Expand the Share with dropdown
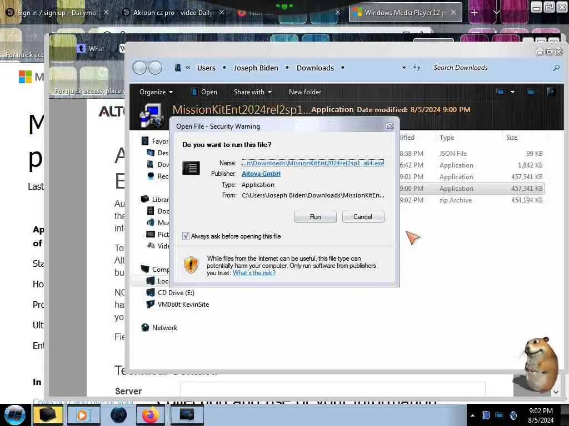Viewport: 569px width, 426px height. click(253, 92)
